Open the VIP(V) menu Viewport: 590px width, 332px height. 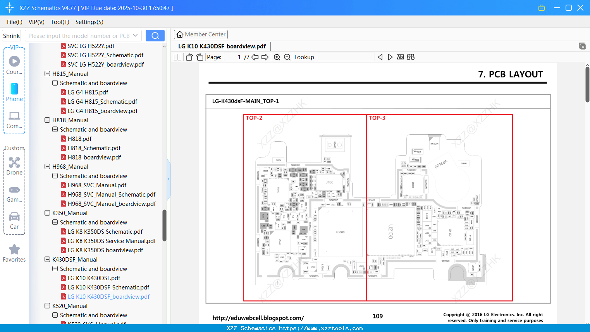[x=36, y=22]
